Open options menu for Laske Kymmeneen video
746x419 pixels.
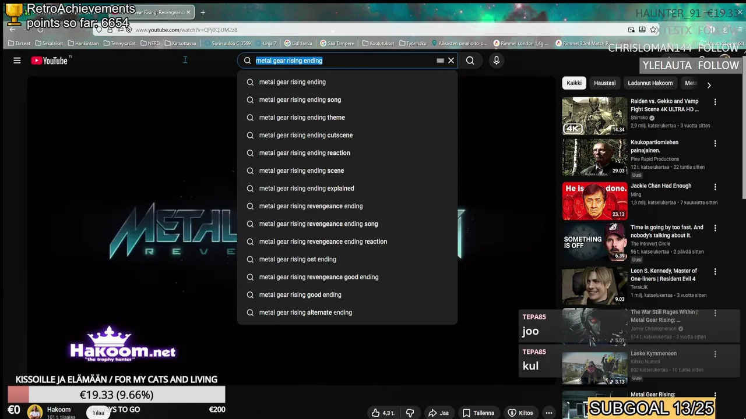(715, 354)
